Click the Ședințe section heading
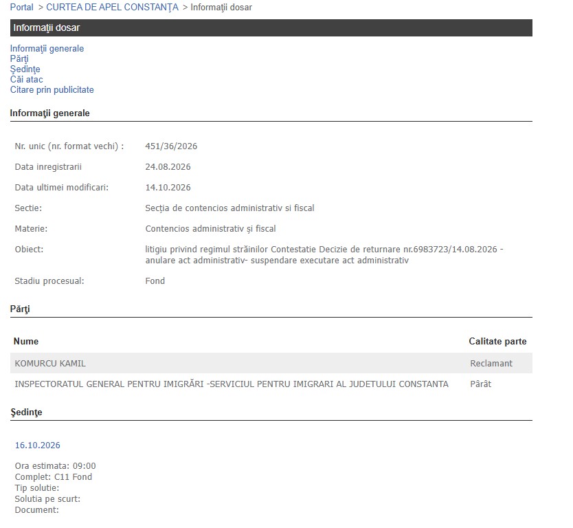 click(x=26, y=412)
